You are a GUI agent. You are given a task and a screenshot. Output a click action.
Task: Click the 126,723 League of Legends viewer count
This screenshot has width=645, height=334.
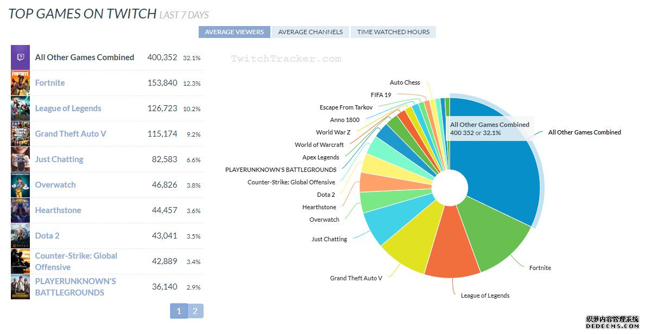(x=162, y=108)
